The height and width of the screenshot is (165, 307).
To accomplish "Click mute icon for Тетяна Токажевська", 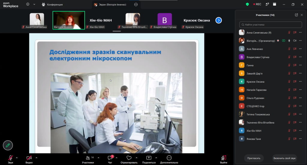I will click(x=289, y=114).
